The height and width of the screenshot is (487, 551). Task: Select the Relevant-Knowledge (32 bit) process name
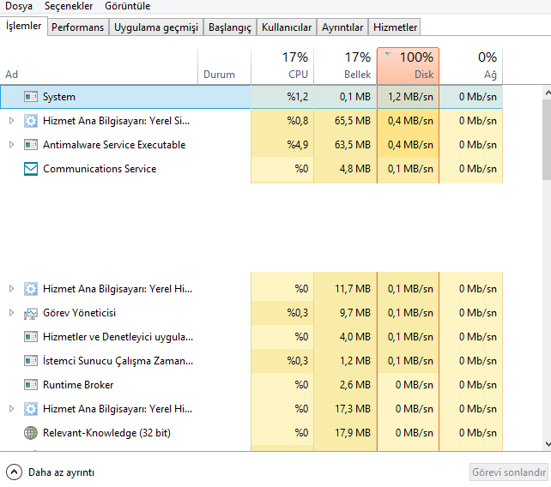point(106,433)
